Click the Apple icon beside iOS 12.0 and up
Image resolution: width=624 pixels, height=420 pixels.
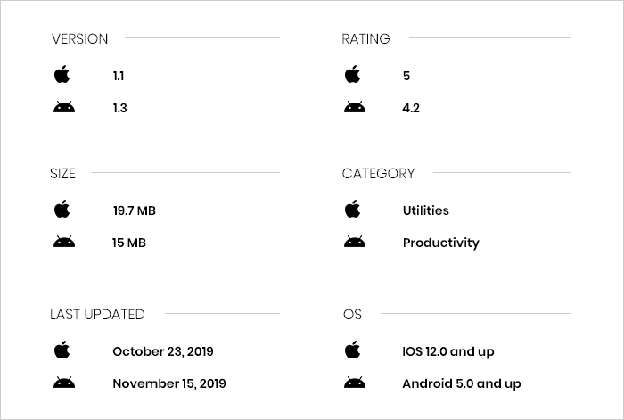(x=353, y=350)
